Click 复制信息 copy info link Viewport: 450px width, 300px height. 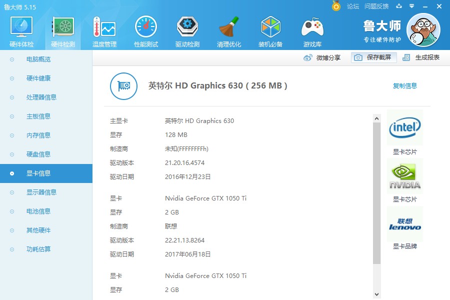404,86
